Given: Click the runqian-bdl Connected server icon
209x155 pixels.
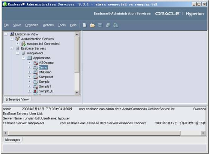Looking at the screenshot, I should tap(24, 44).
